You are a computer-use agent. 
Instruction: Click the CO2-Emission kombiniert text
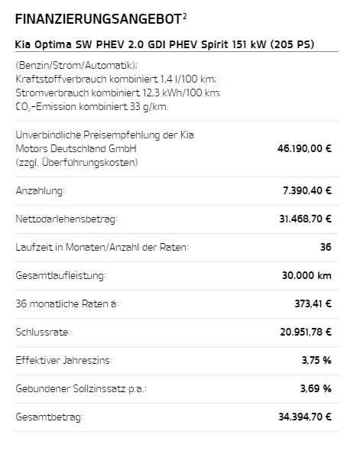point(92,107)
